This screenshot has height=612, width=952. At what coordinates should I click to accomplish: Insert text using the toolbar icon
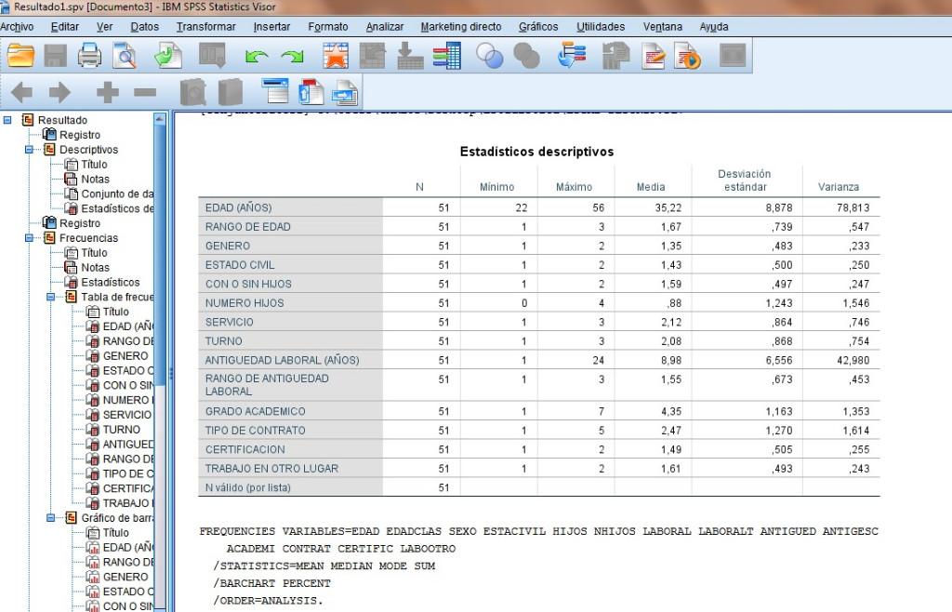click(x=345, y=93)
